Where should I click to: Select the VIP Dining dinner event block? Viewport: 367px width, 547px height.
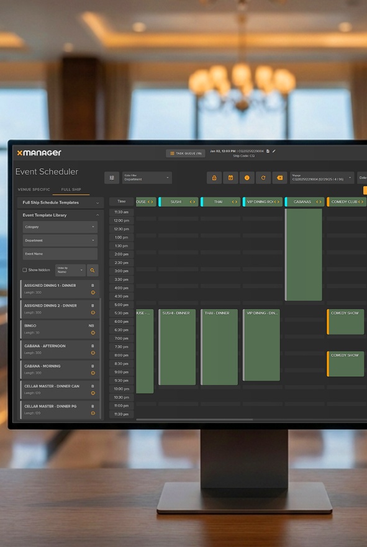(261, 345)
